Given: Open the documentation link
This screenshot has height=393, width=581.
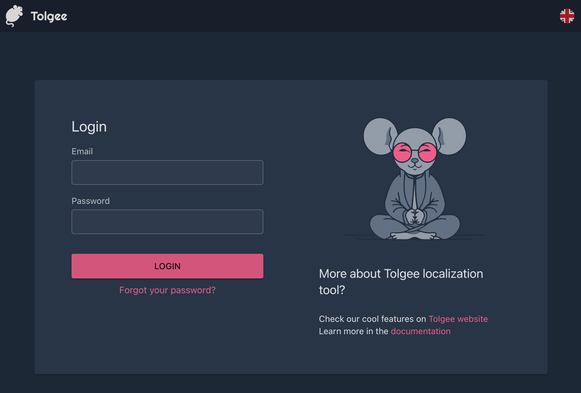Looking at the screenshot, I should (421, 331).
